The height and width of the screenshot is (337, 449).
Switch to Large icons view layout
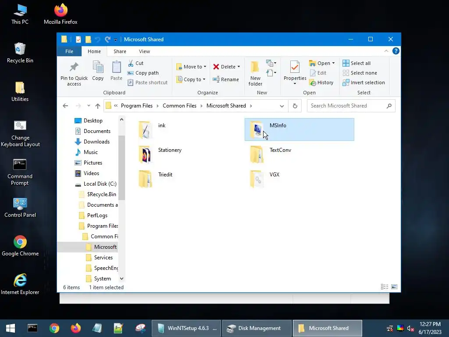coord(394,287)
